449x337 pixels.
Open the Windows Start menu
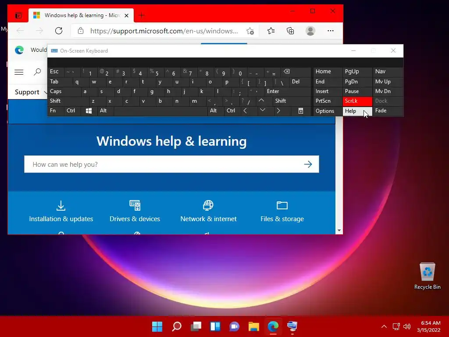click(x=157, y=326)
